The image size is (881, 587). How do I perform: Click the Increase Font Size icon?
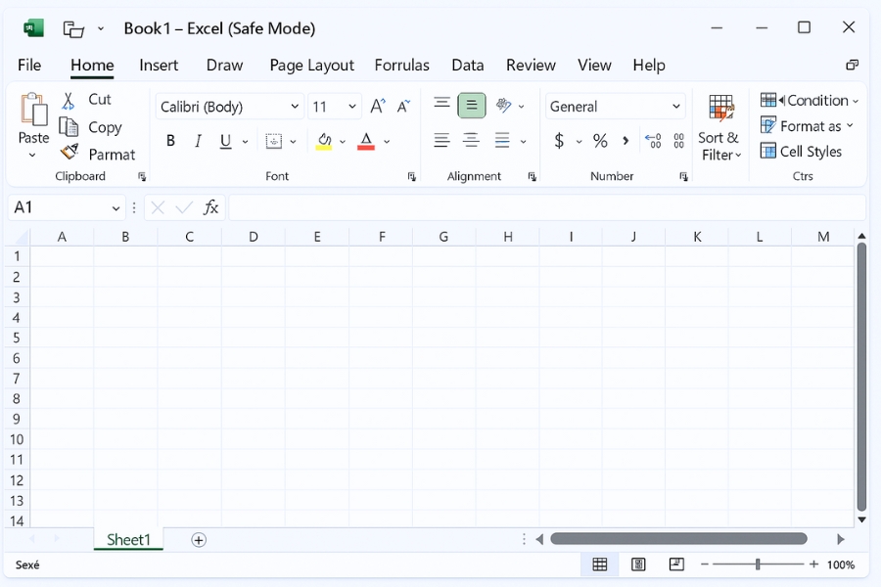click(x=377, y=105)
